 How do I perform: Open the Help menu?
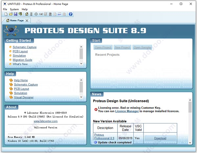point(25,9)
